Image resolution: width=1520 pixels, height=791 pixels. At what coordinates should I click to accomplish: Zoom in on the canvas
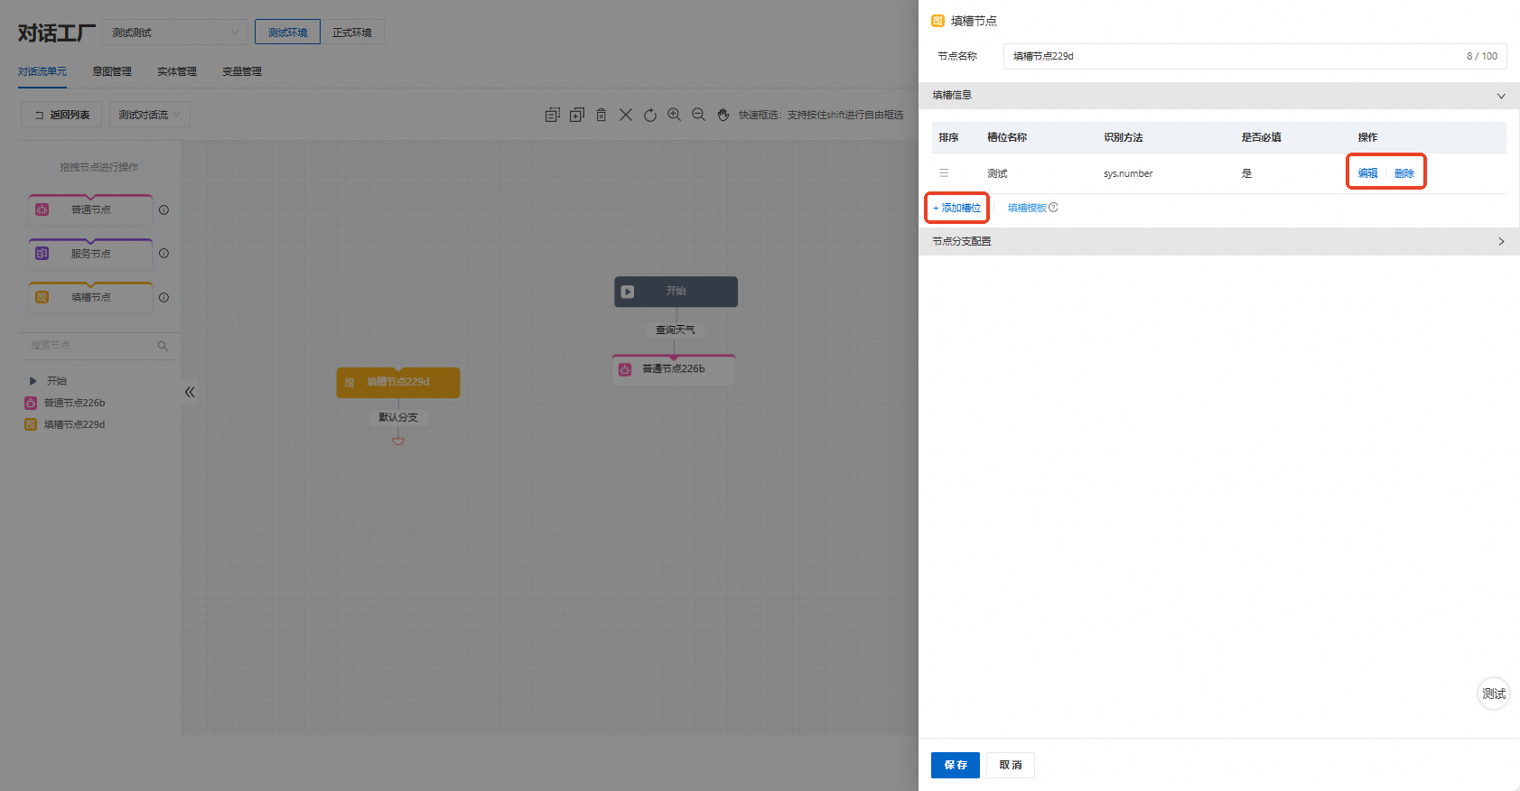coord(675,115)
